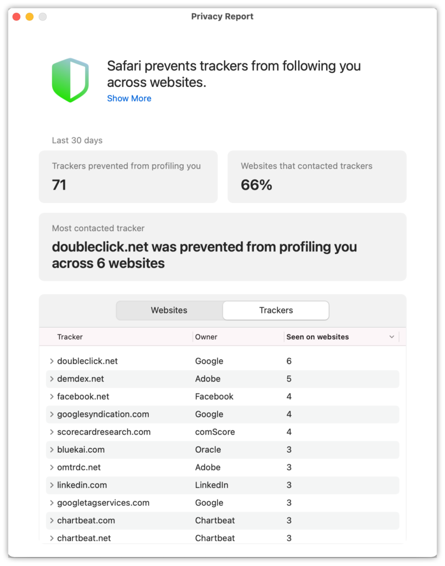Toggle sort order on Seen on websites
Viewport: 445px width, 566px height.
(341, 337)
